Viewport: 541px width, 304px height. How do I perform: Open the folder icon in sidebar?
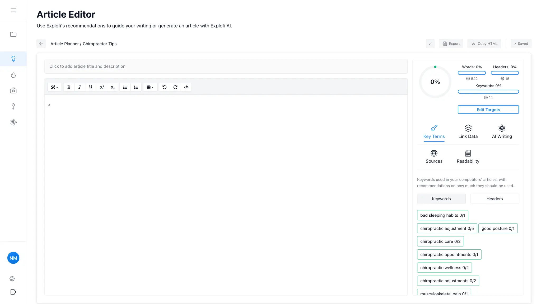13,34
